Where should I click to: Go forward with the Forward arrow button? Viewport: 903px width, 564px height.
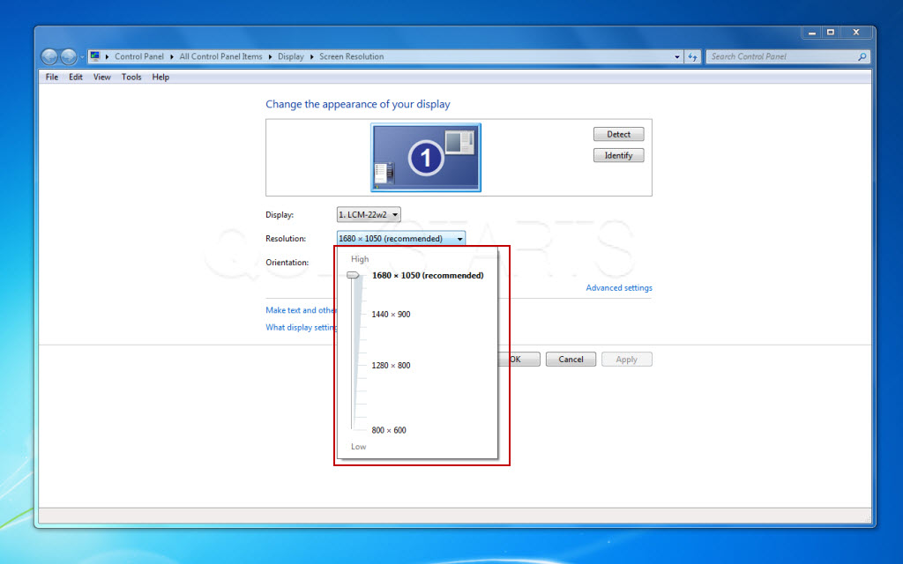tap(69, 56)
